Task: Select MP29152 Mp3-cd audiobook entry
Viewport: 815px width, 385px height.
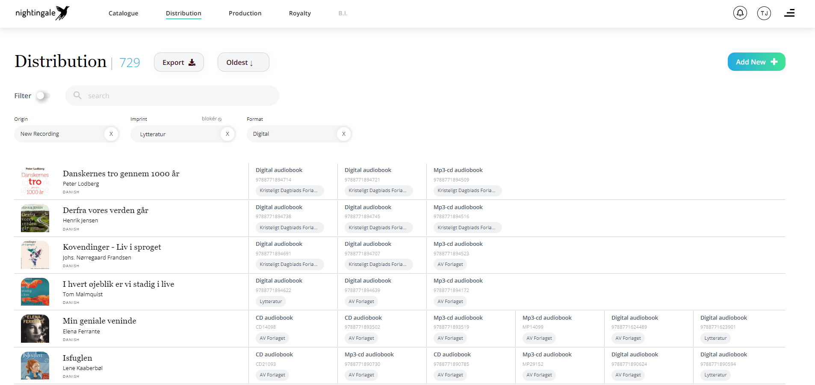Action: [x=533, y=364]
